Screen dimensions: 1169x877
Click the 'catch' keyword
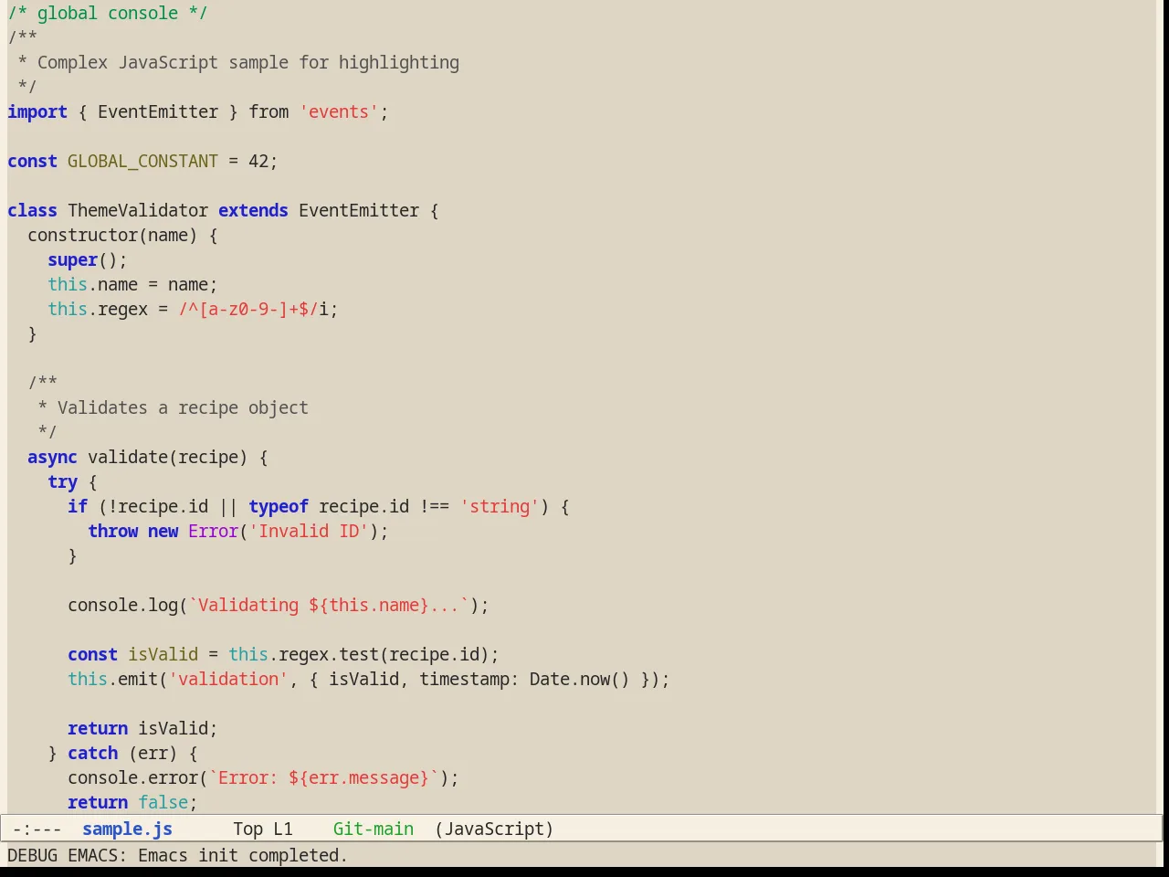tap(92, 753)
